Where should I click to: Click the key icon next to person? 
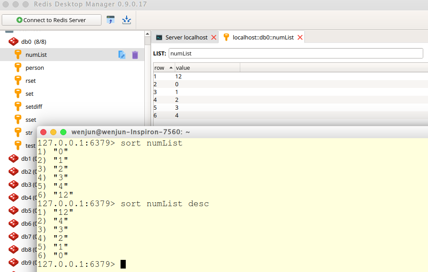[18, 68]
